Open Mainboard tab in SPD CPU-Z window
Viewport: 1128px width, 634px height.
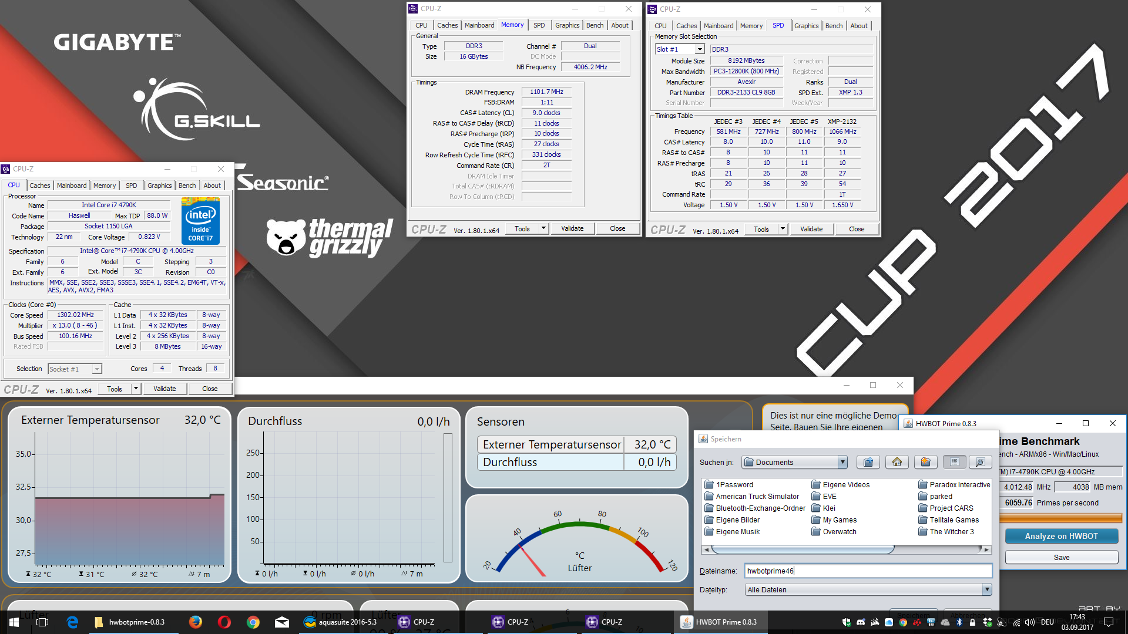tap(719, 26)
